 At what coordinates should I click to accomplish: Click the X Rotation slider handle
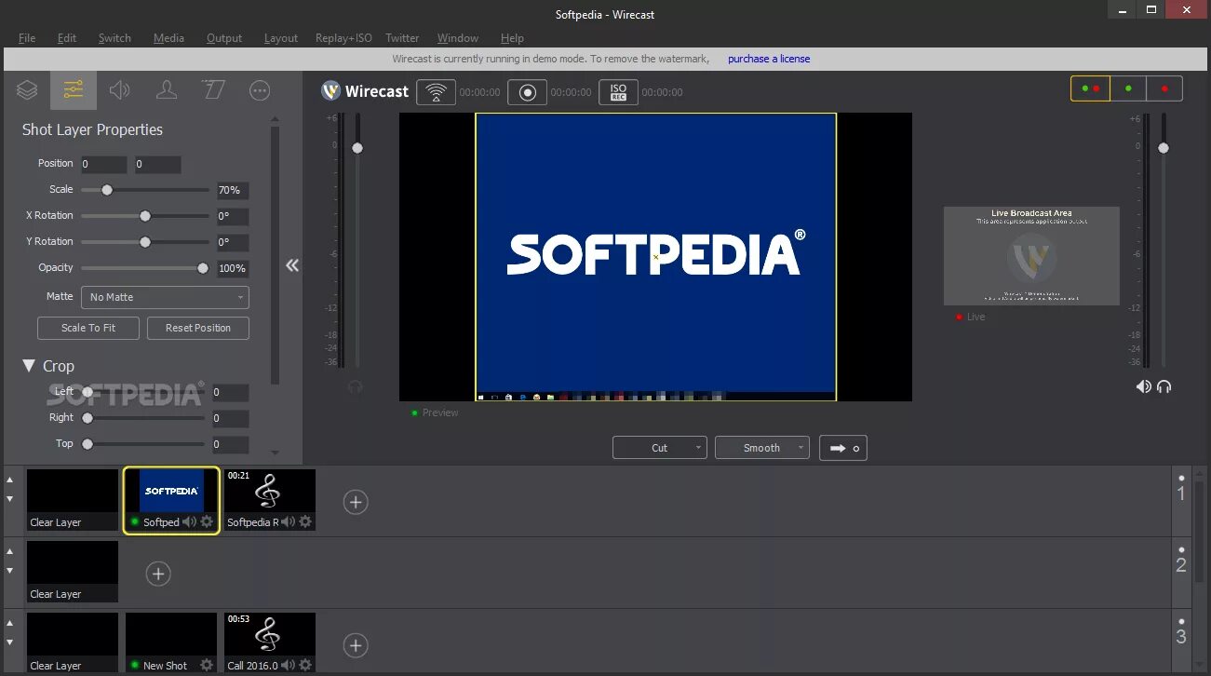click(x=145, y=216)
